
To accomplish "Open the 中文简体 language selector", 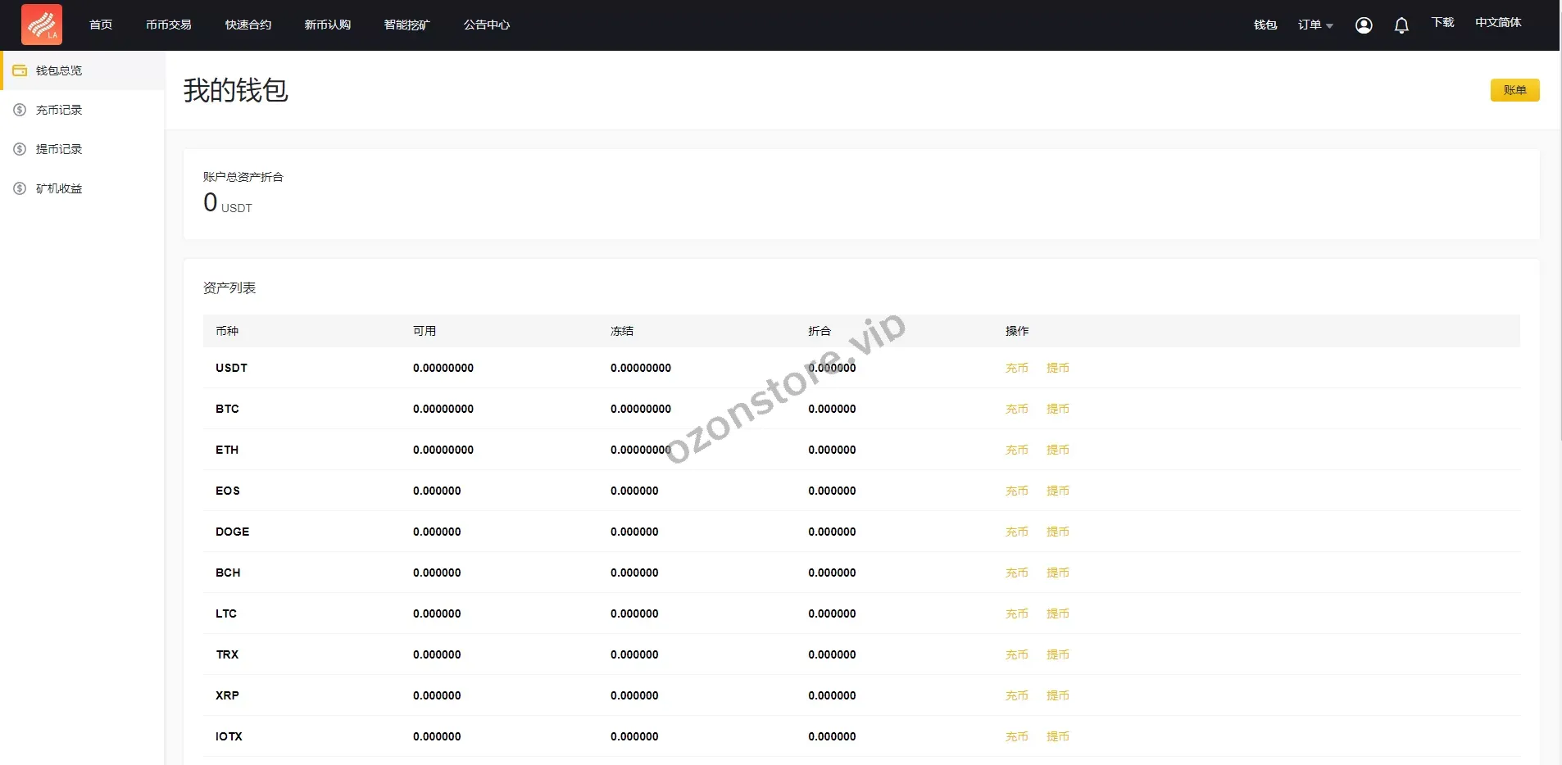I will pos(1498,23).
